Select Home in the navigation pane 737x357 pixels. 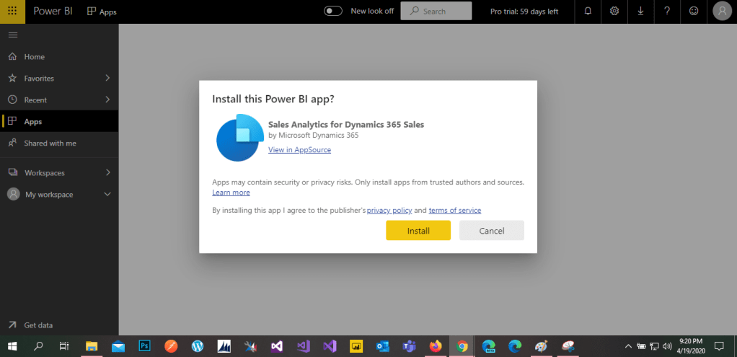click(x=34, y=57)
